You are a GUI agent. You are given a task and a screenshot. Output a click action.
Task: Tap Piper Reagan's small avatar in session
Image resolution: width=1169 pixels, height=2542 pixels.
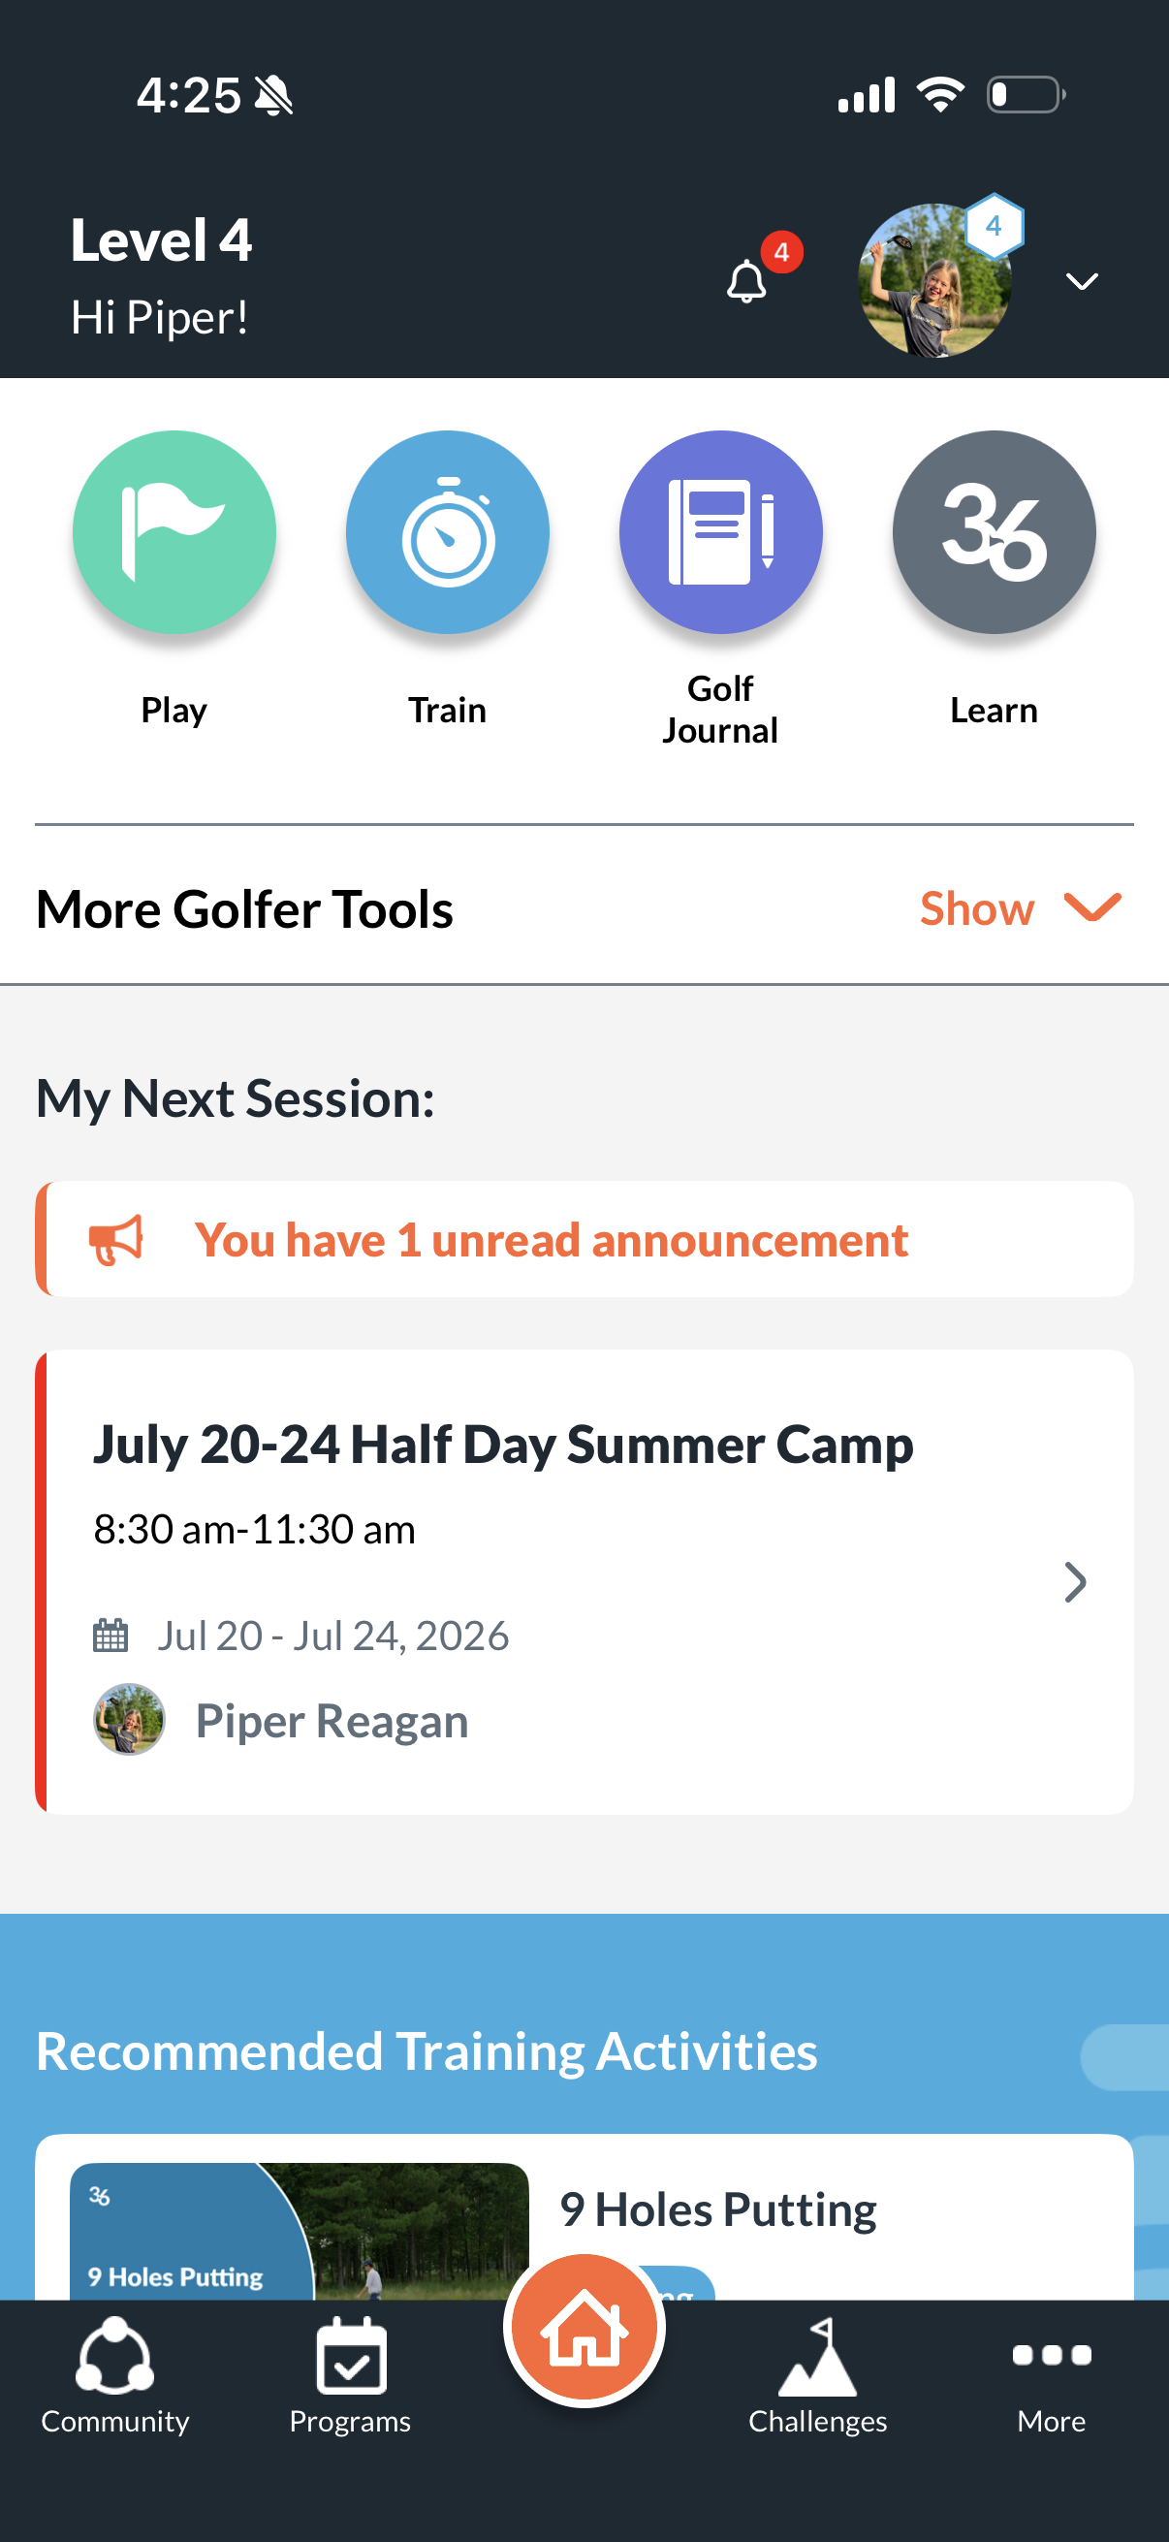(x=129, y=1719)
